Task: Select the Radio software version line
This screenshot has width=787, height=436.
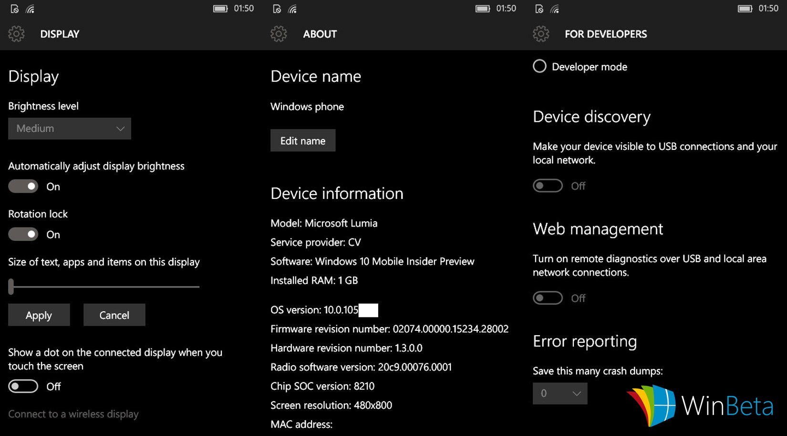Action: click(361, 367)
